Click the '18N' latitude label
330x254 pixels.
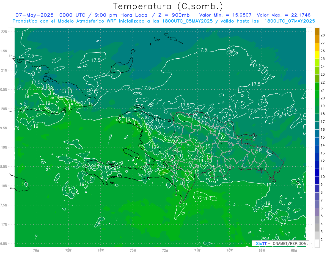pos(4,186)
